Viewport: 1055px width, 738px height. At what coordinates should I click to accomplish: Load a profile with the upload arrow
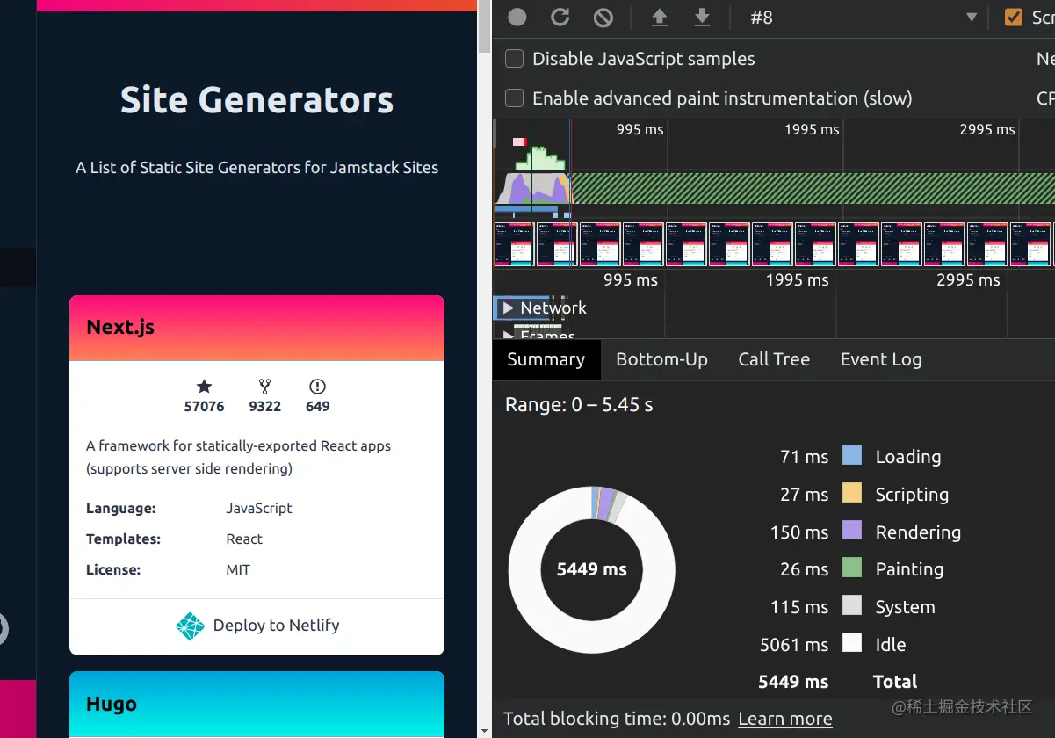659,18
